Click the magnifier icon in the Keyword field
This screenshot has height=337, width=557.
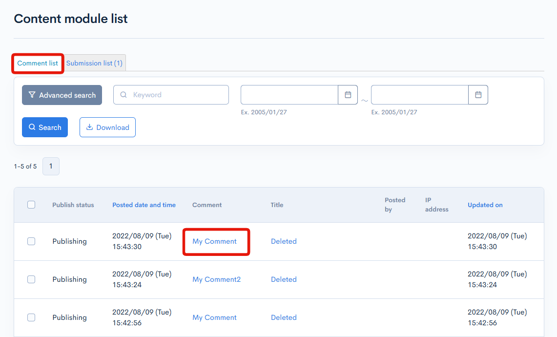(124, 94)
